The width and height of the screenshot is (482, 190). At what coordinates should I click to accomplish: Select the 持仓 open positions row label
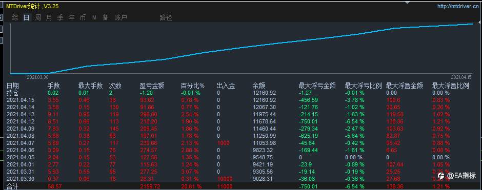tap(13, 93)
